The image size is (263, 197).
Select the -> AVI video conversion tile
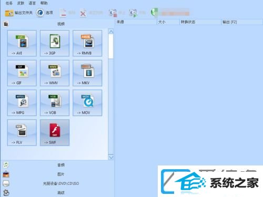click(22, 43)
